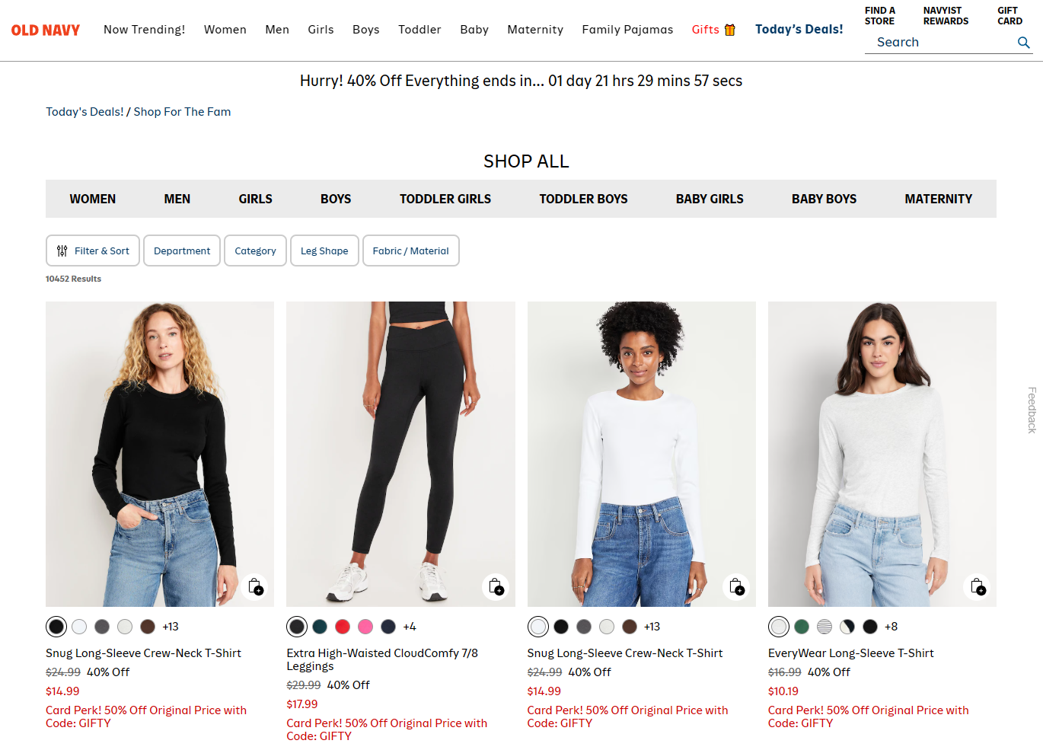1043x750 pixels.
Task: Quick-add the black Snug Crew-Neck T-Shirt
Action: (x=255, y=587)
